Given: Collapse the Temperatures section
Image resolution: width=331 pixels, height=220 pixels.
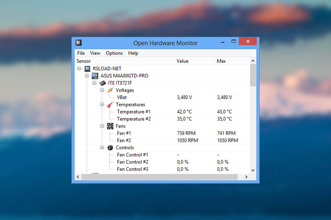Looking at the screenshot, I should pos(101,104).
